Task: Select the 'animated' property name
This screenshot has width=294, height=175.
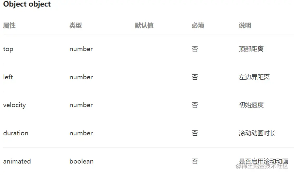Action: (17, 161)
